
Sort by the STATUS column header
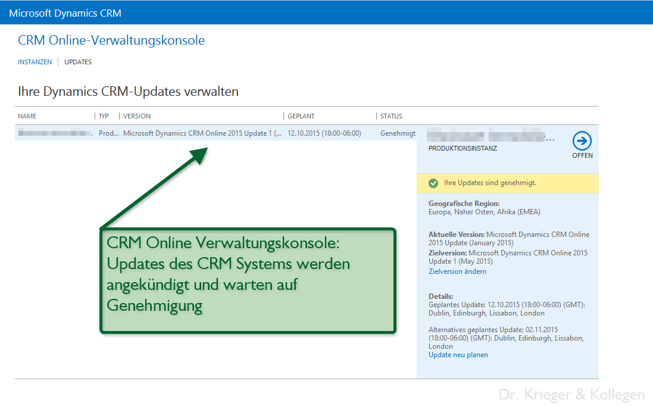392,116
